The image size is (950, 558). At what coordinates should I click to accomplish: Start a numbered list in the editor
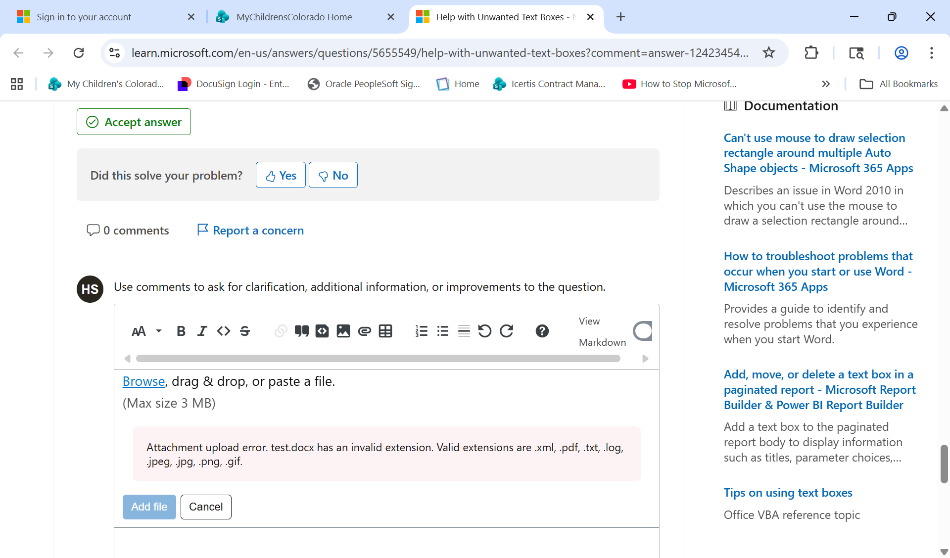tap(421, 331)
